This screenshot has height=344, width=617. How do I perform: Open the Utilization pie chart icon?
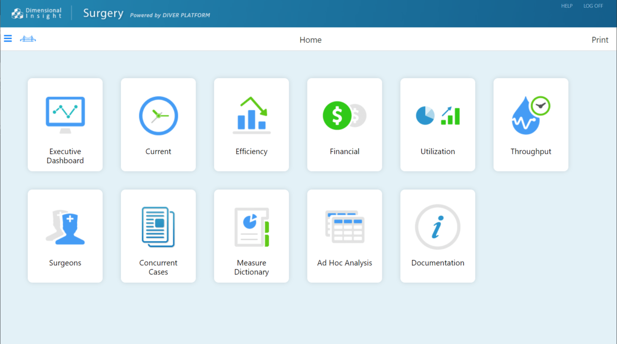[438, 116]
